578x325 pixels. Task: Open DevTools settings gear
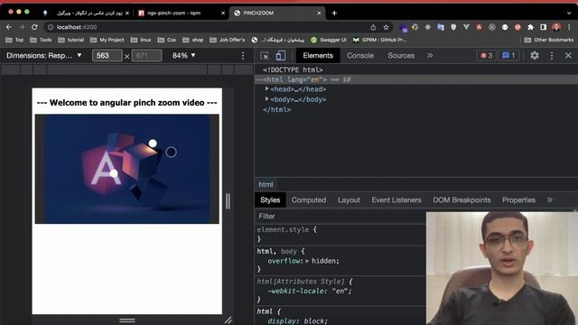pos(535,56)
